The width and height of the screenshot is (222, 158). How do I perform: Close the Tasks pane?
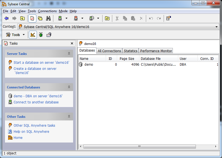[x=72, y=43]
